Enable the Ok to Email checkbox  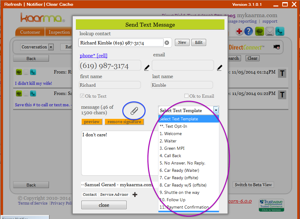(186, 96)
